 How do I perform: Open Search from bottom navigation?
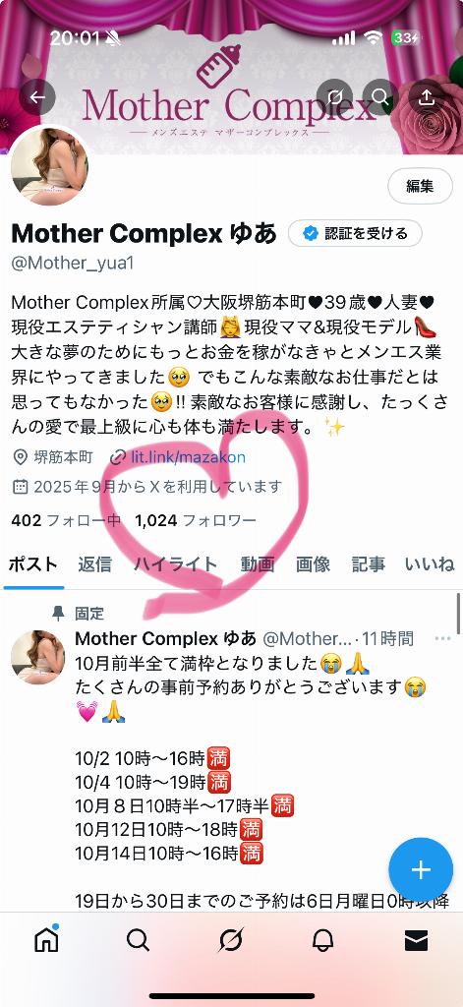(138, 940)
